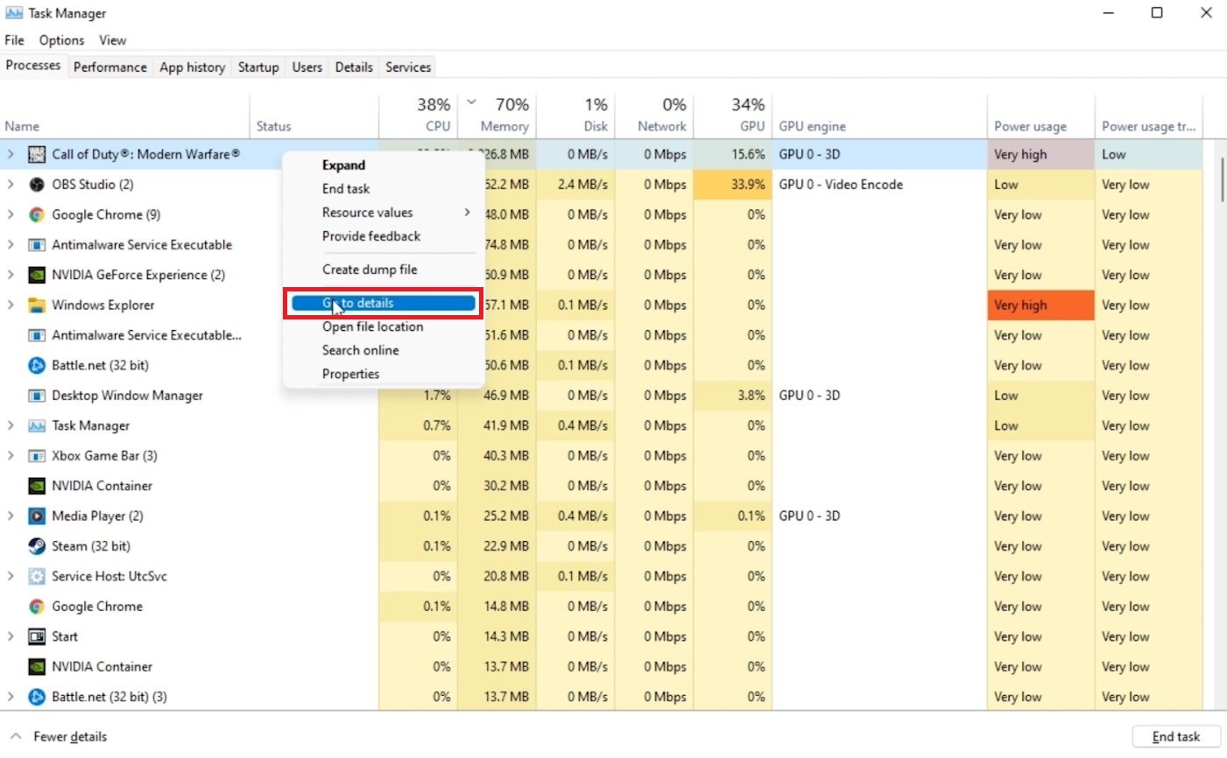Switch to the Performance tab
This screenshot has width=1227, height=758.
tap(109, 67)
